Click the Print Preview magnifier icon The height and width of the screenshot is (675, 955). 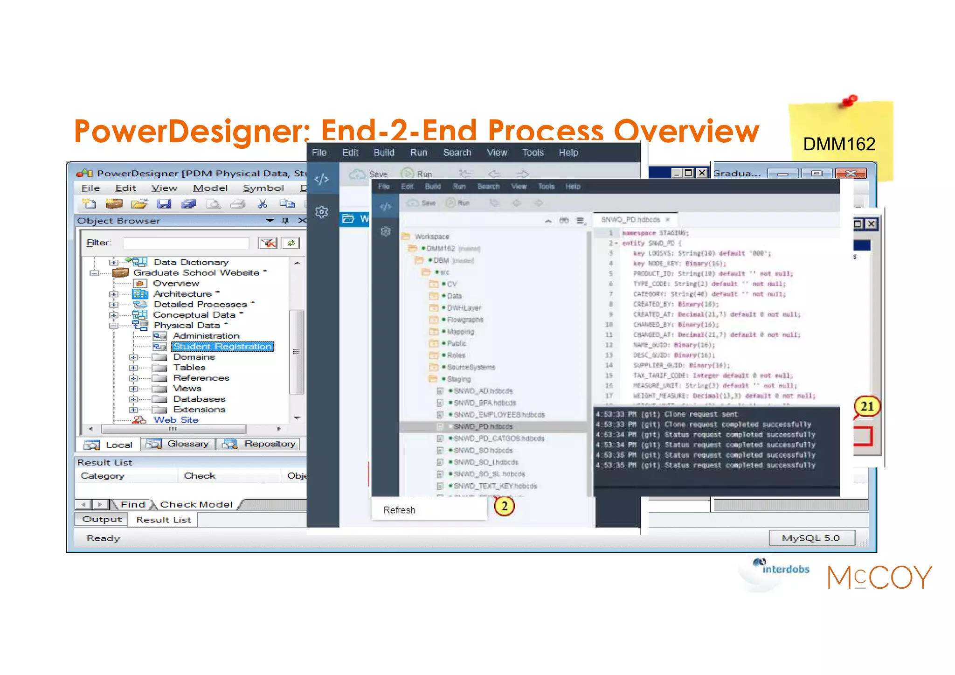coord(214,204)
